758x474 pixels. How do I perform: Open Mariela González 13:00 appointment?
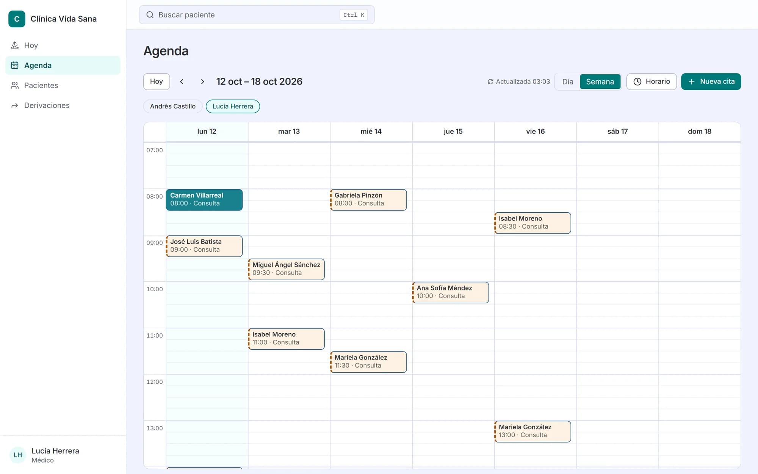pyautogui.click(x=532, y=432)
